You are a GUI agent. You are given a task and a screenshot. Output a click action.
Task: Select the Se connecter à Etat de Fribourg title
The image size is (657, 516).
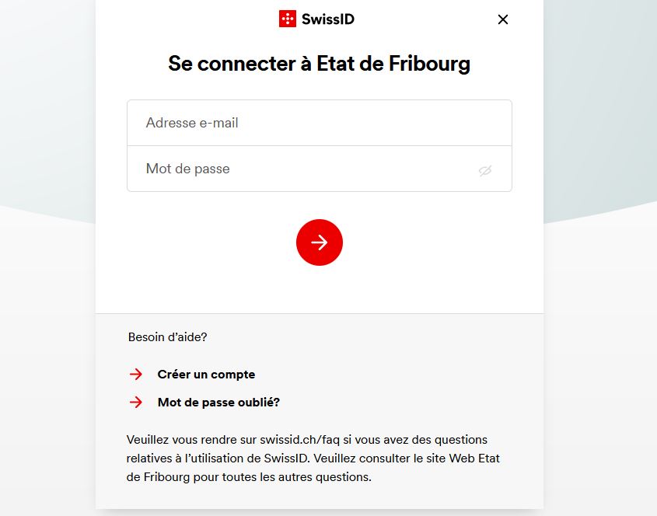(x=319, y=64)
